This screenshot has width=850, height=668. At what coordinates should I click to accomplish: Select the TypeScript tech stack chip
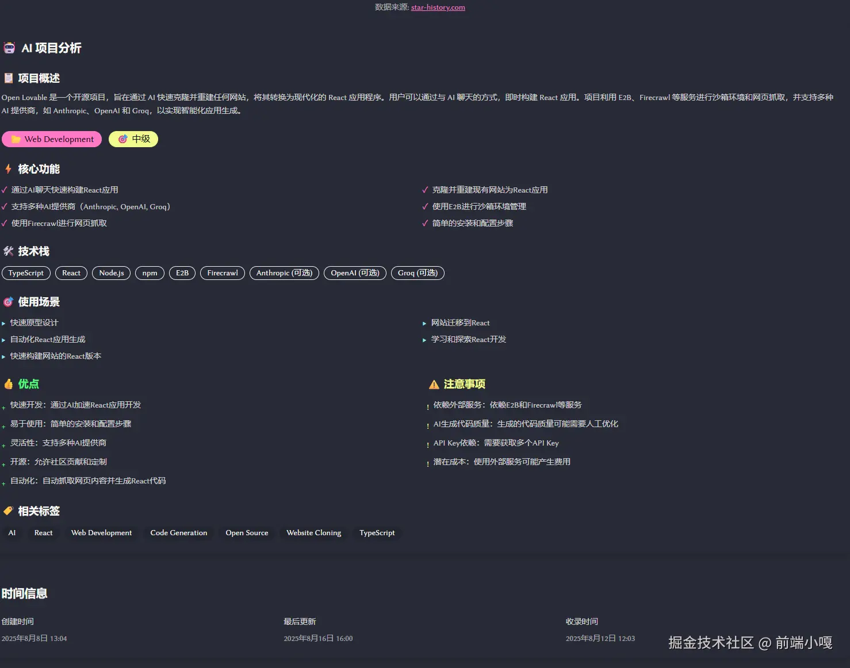click(x=26, y=273)
